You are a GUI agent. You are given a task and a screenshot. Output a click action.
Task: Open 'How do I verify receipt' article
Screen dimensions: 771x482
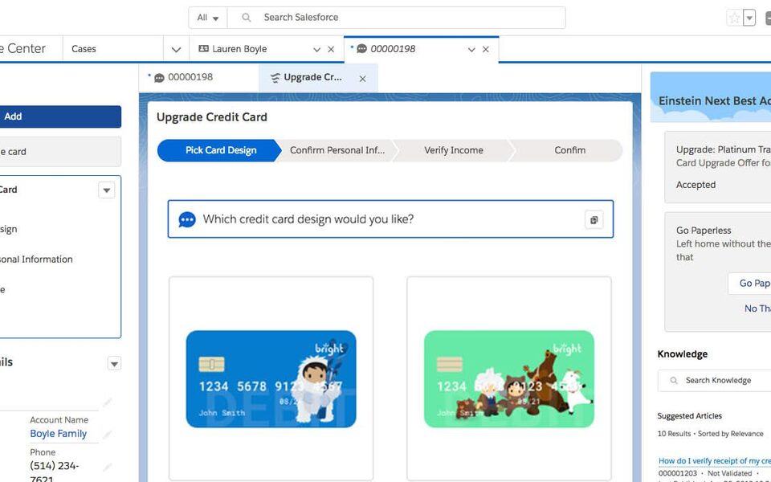click(x=715, y=461)
